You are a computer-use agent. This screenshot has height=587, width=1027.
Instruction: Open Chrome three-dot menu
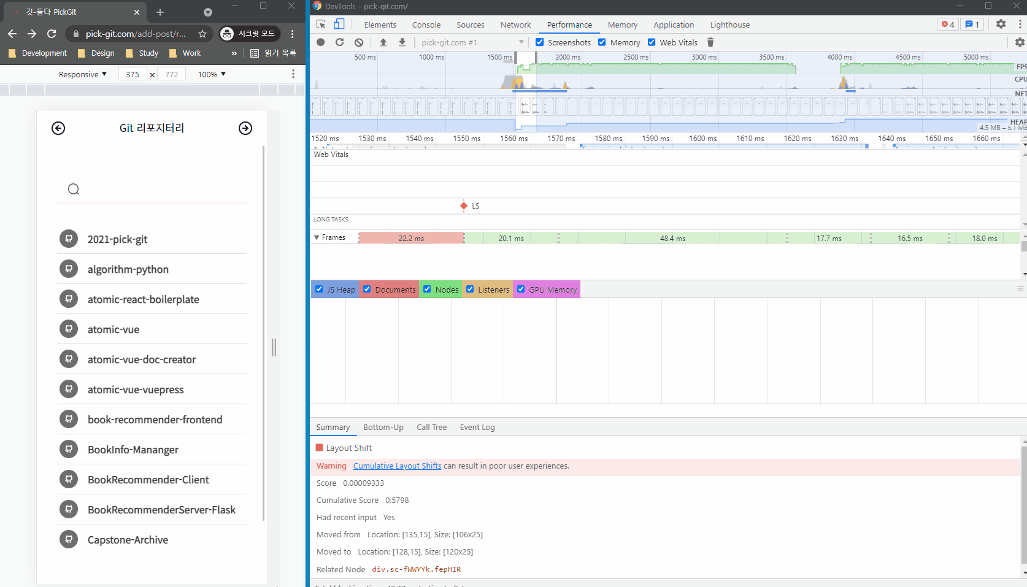293,34
